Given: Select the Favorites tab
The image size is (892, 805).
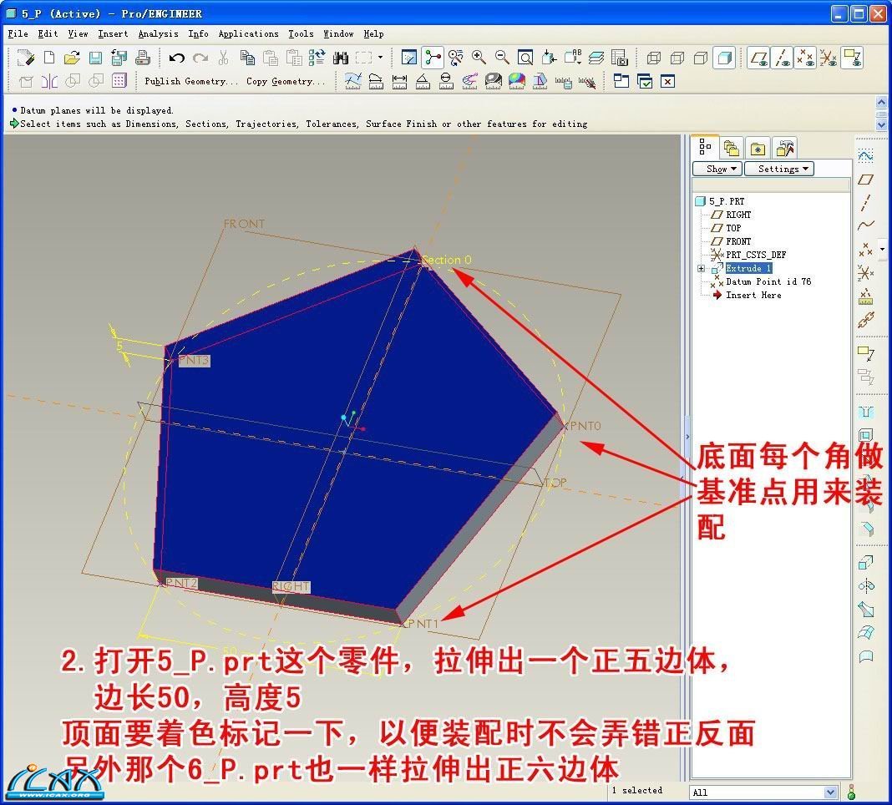Looking at the screenshot, I should tap(758, 149).
